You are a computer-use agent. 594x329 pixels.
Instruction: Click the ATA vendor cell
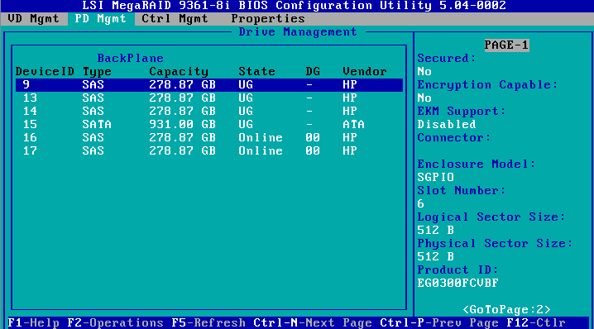(353, 125)
